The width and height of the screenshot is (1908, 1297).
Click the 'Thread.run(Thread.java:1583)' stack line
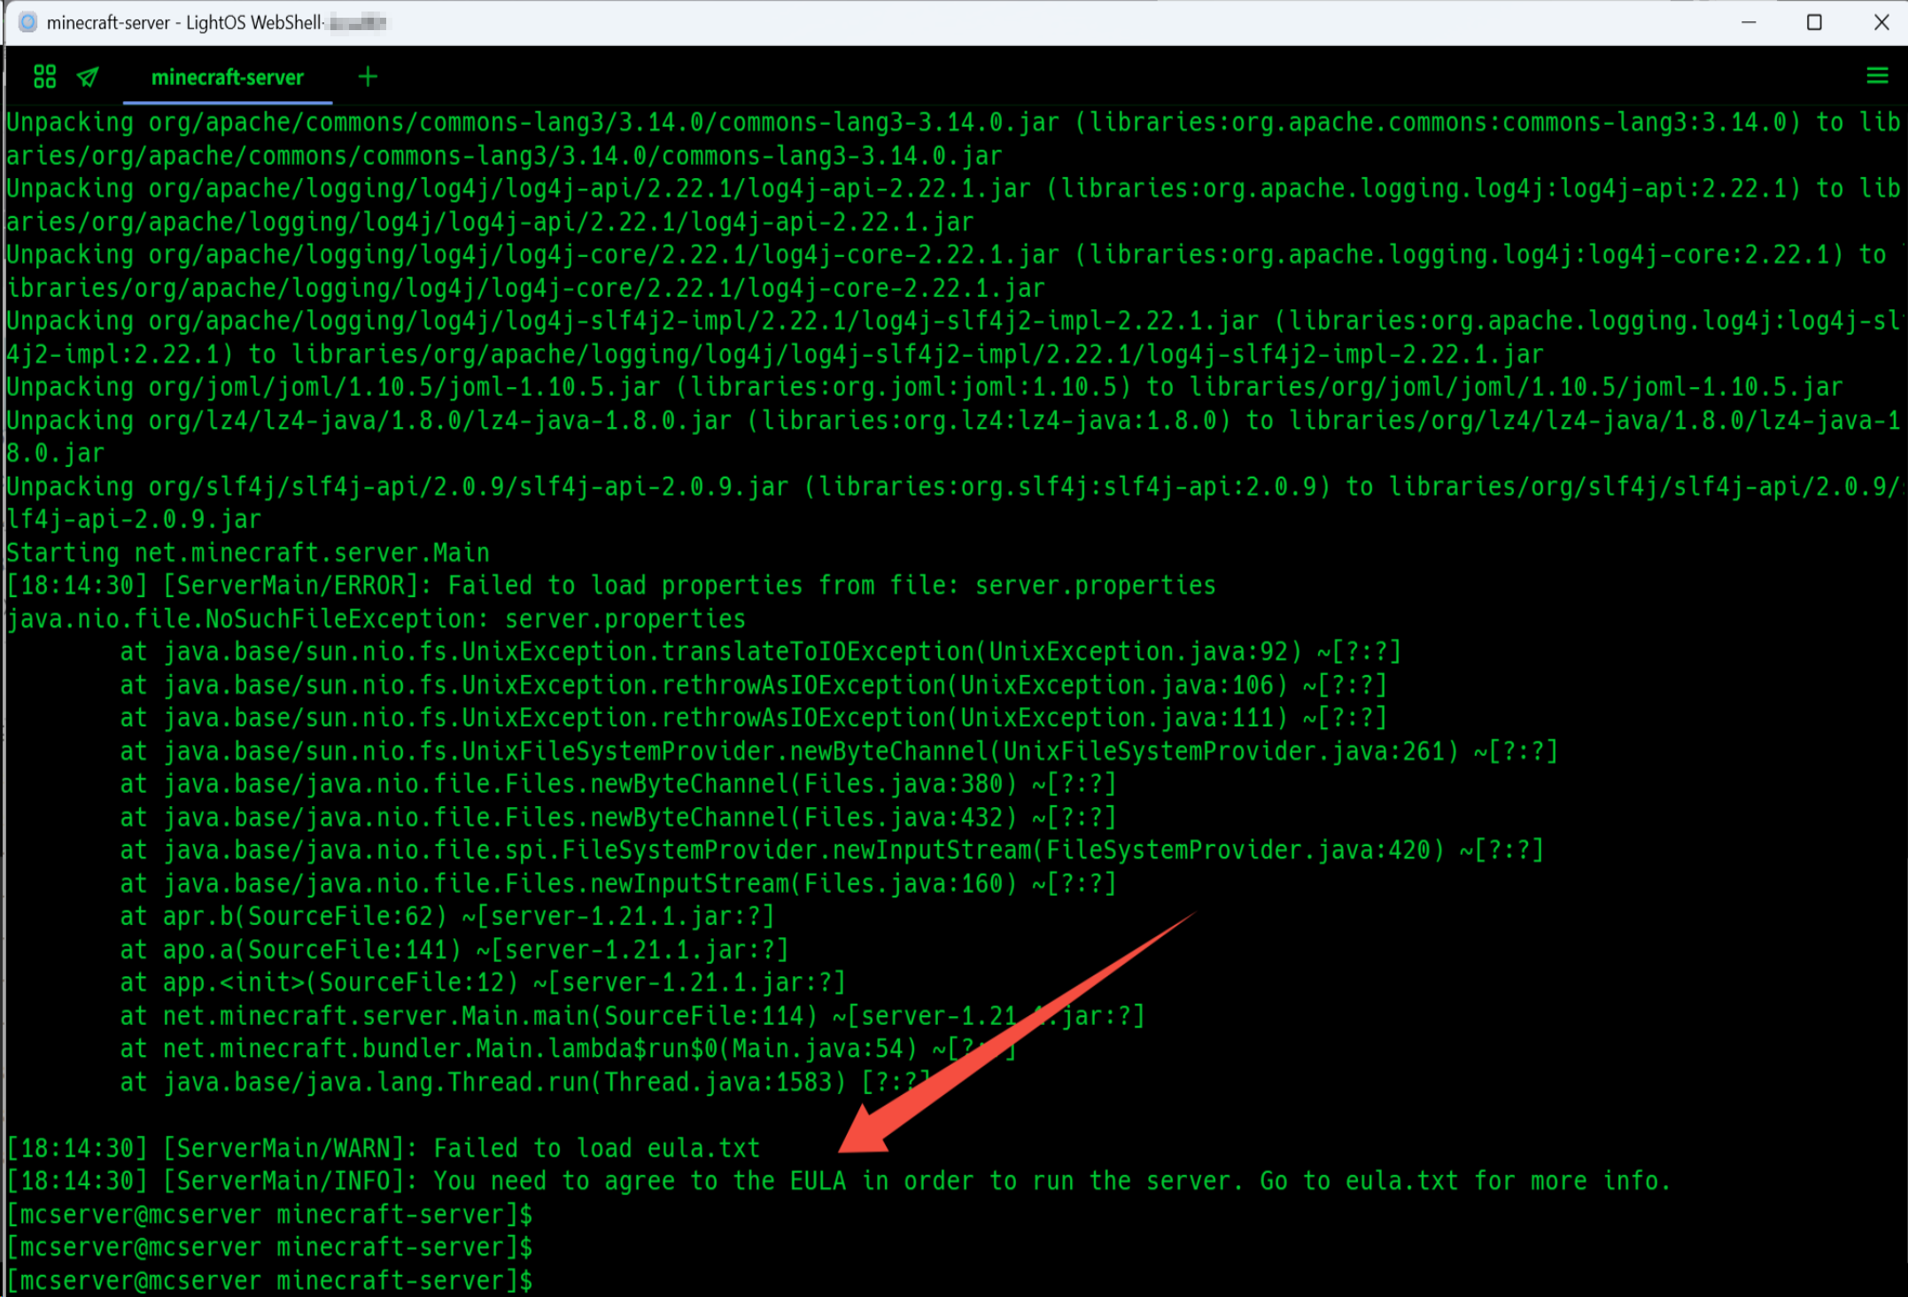click(x=525, y=1082)
